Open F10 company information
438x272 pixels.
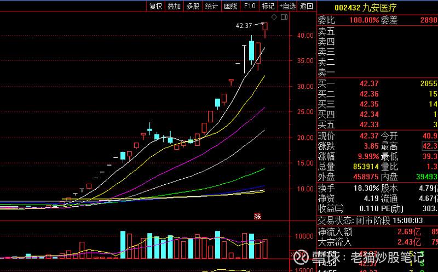click(x=250, y=6)
